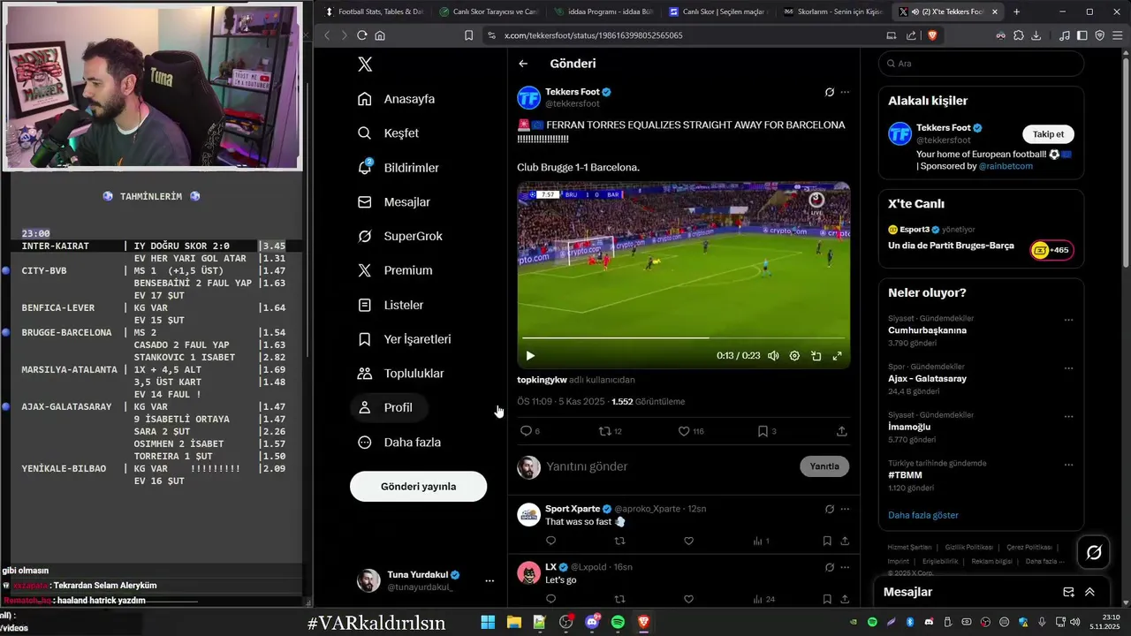The width and height of the screenshot is (1131, 636).
Task: Open @rainbetcom sponsor link
Action: [x=1006, y=166]
